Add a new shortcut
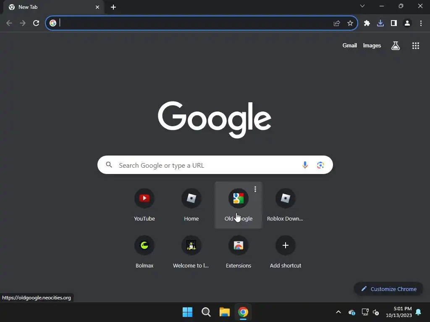 (x=285, y=252)
